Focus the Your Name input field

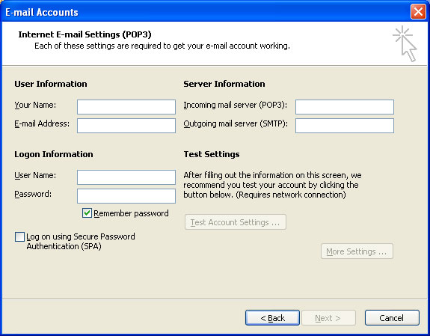pyautogui.click(x=126, y=107)
